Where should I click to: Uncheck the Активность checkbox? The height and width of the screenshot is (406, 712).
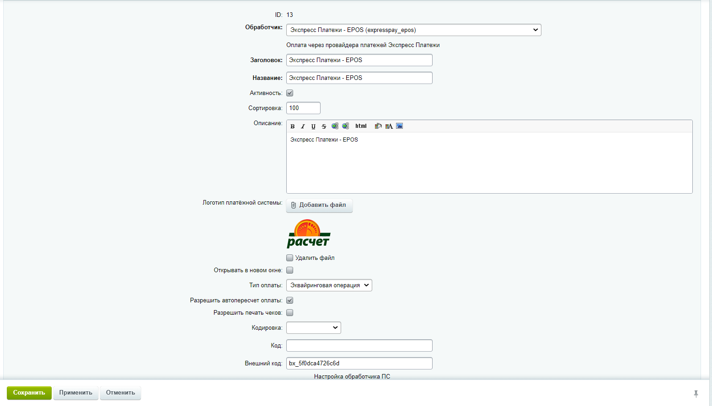point(290,93)
